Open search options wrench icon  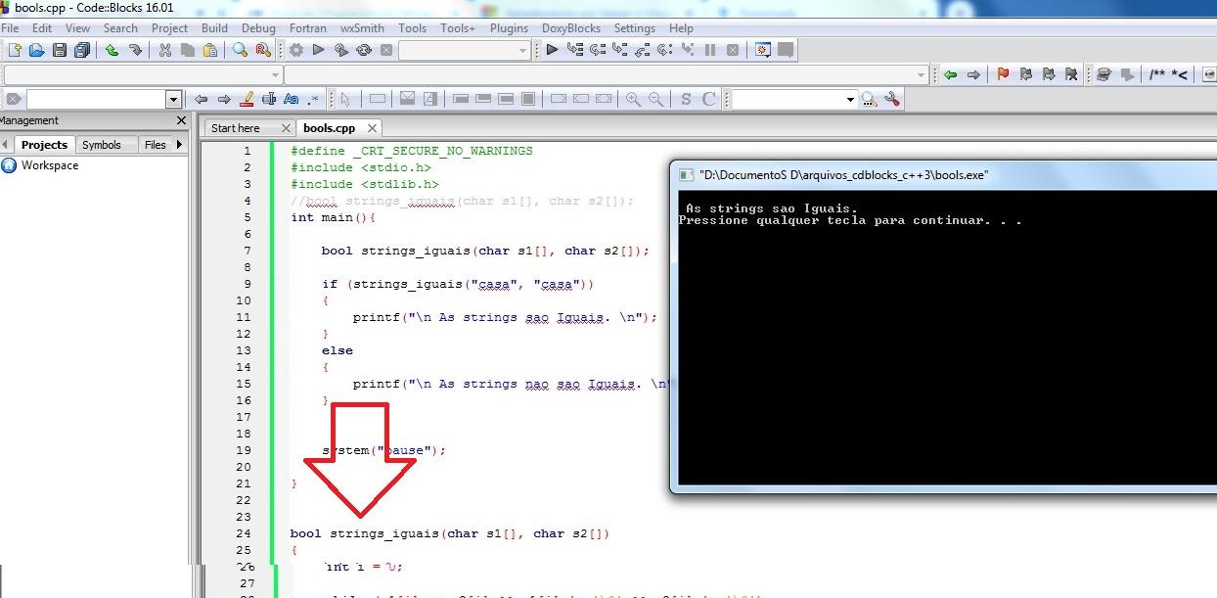point(891,99)
